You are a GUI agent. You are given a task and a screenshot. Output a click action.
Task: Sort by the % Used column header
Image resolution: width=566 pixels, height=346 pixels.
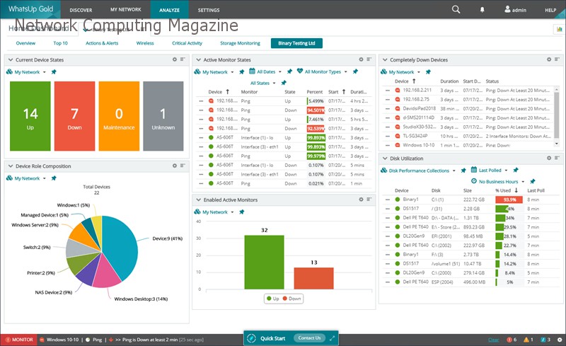[x=506, y=190]
